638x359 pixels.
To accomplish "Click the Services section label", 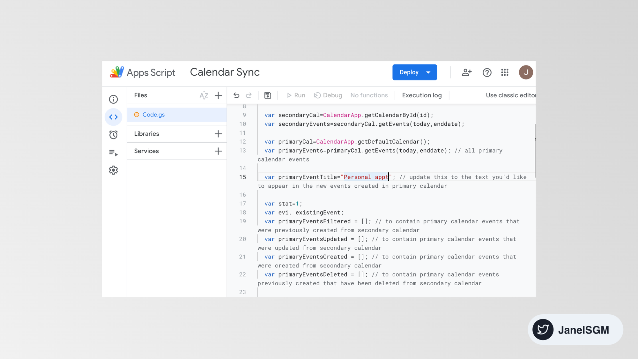I will [x=146, y=151].
